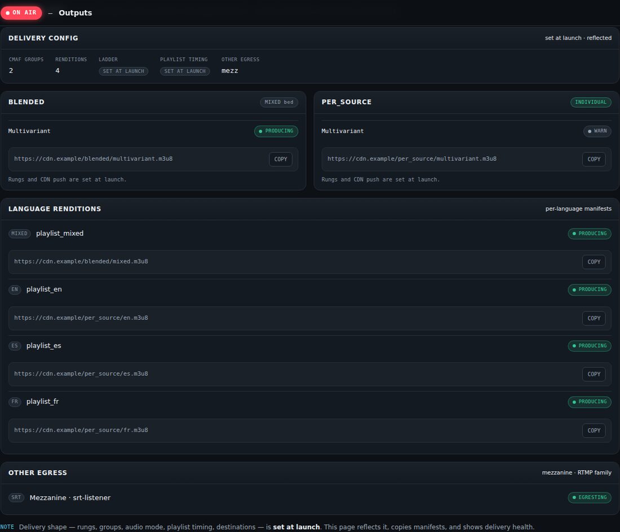Click the playlist_en rendition name
The height and width of the screenshot is (532, 620).
(44, 289)
